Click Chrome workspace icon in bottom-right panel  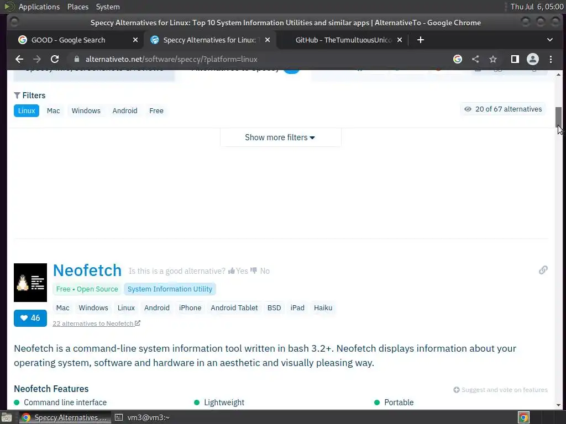523,417
